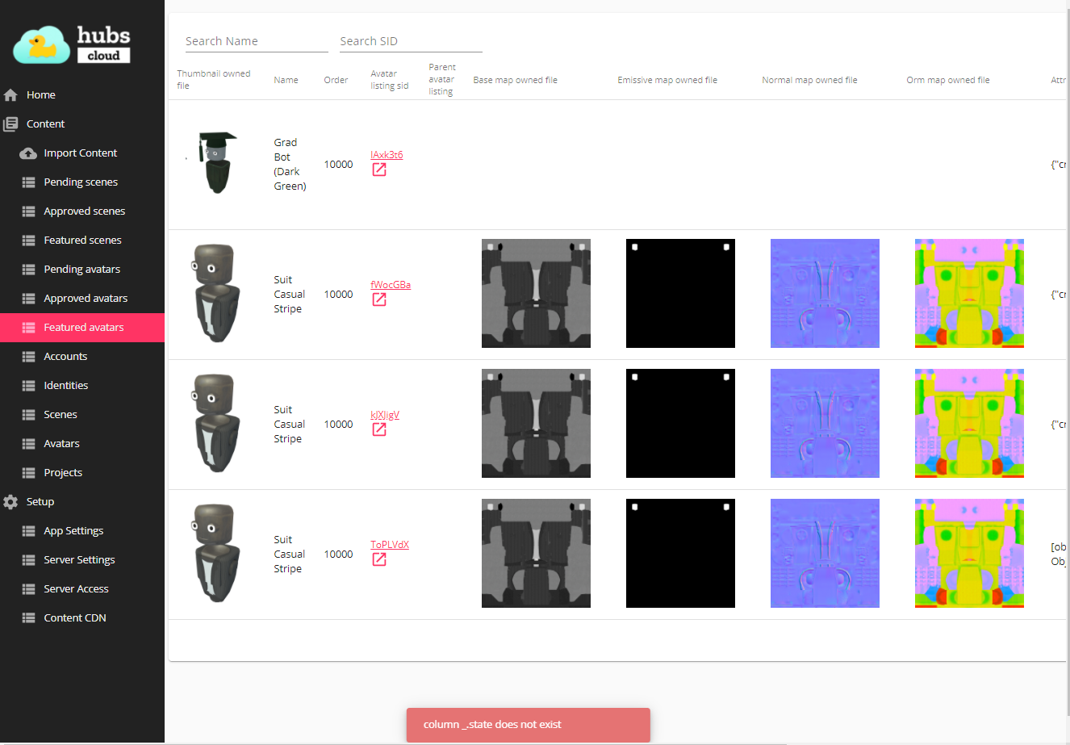
Task: Open Server Settings menu item
Action: pos(82,560)
